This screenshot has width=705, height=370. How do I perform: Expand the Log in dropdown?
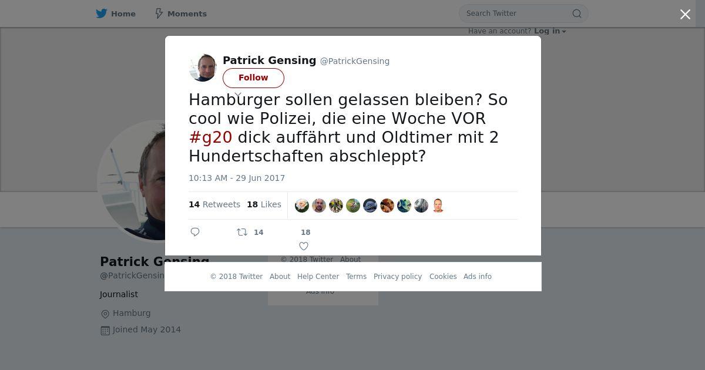pyautogui.click(x=564, y=32)
